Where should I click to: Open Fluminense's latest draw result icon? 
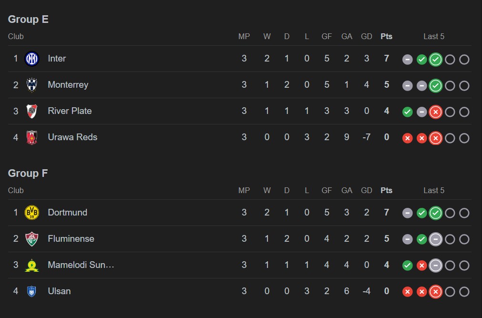(435, 239)
